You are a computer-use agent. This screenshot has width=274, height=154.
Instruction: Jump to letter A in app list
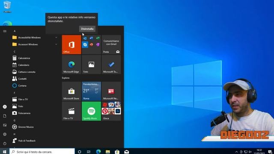click(x=15, y=31)
